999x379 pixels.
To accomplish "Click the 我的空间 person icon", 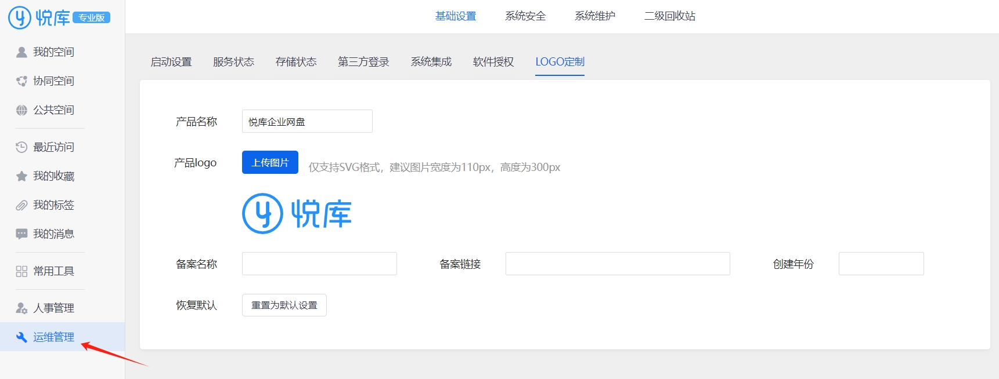I will click(x=21, y=52).
